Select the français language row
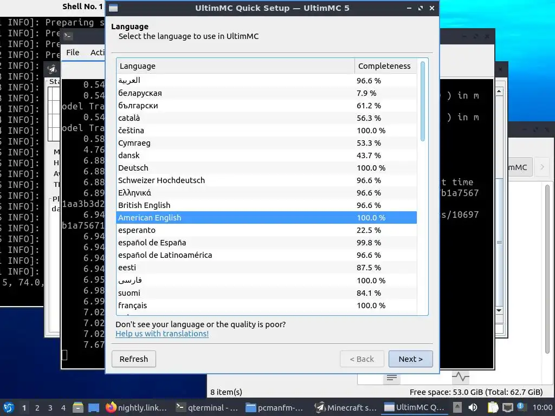Screen dimensions: 555x416 267,305
